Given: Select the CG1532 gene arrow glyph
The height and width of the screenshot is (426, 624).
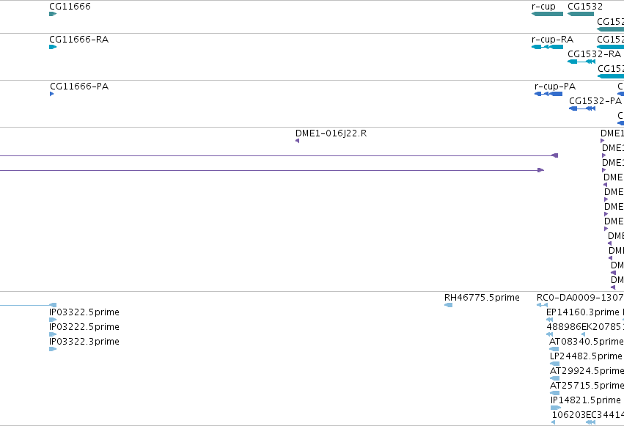Looking at the screenshot, I should [x=581, y=14].
